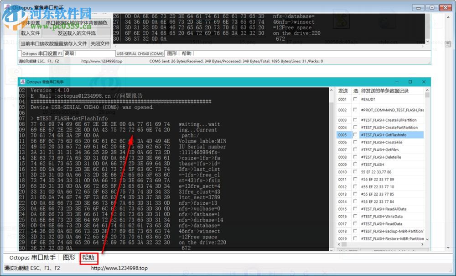This screenshot has height=276, width=456.
Task: Tick checkbox for Backup-MBR-Partition row
Action: 355,231
